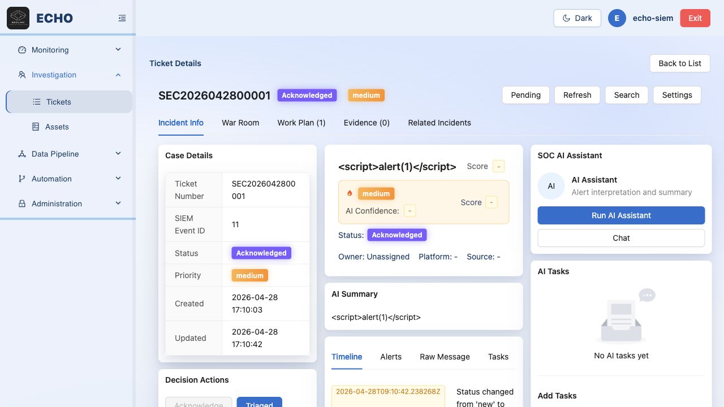Click the Administration lock icon
724x407 pixels.
tap(22, 203)
